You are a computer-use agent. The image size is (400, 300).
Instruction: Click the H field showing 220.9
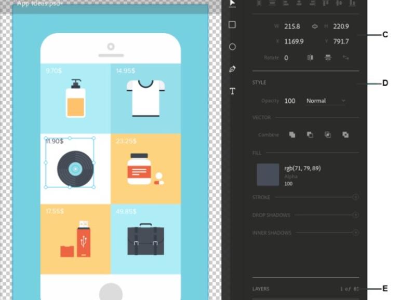pyautogui.click(x=341, y=26)
